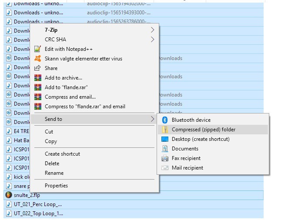Choose Add to "flande.rar"
Screen dimensions: 281x220
pos(66,87)
